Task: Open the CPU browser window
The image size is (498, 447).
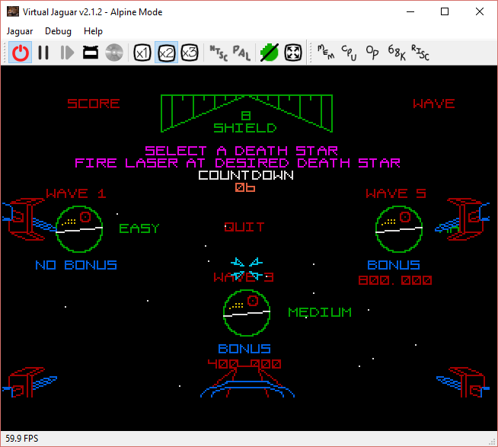Action: (x=349, y=53)
